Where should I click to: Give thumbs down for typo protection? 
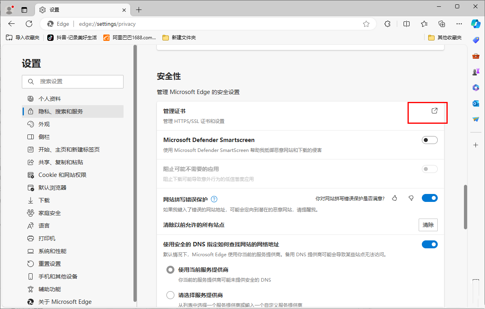411,198
